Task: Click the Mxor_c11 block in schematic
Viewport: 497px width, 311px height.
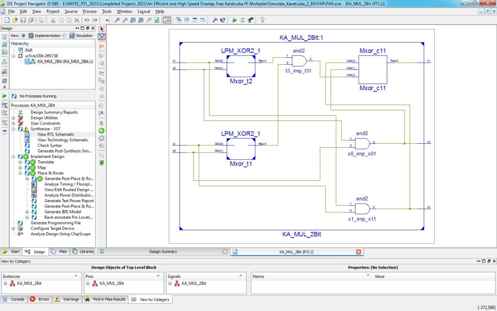Action: tap(372, 69)
